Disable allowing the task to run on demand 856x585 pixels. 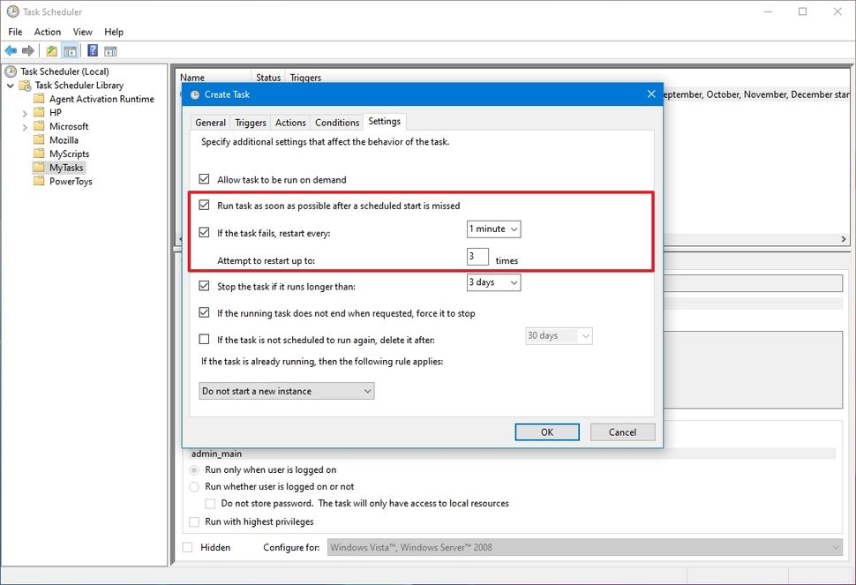coord(205,177)
